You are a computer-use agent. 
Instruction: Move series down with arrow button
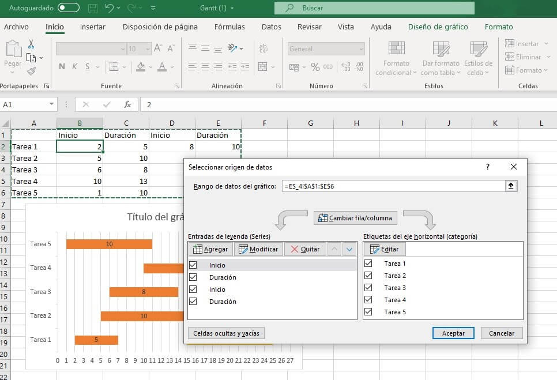coord(349,249)
